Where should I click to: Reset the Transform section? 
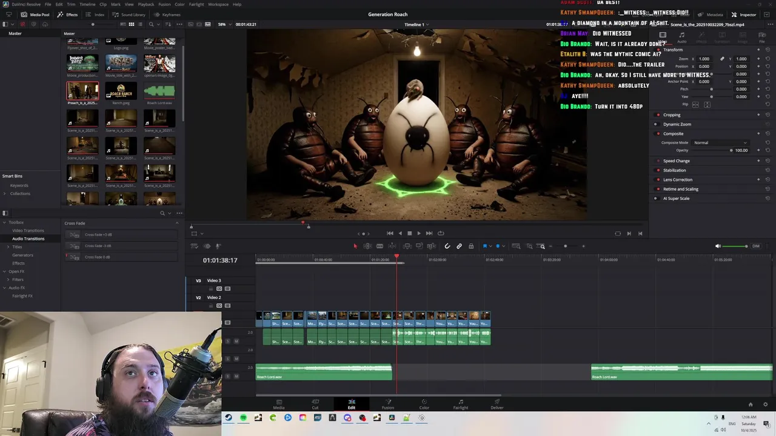click(768, 50)
